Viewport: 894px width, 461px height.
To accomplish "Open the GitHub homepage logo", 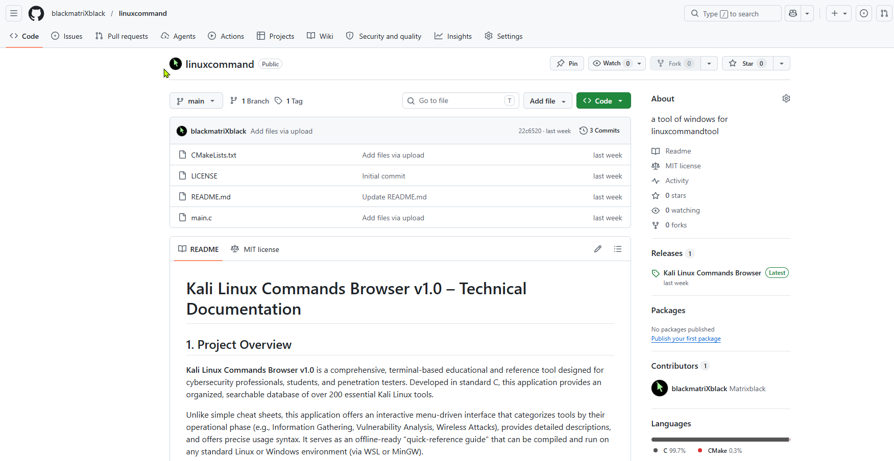I will pos(36,13).
